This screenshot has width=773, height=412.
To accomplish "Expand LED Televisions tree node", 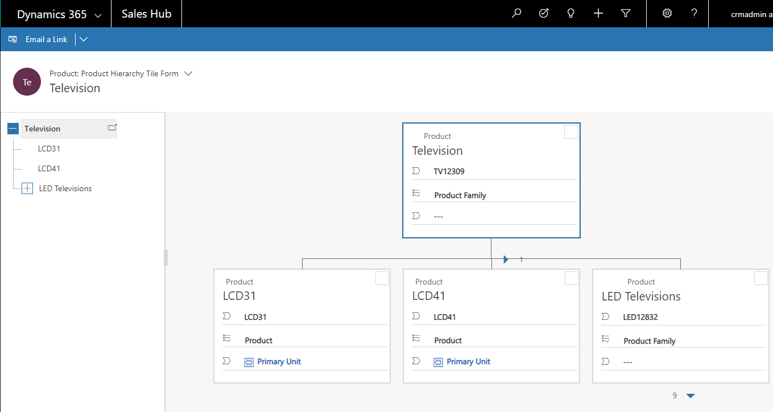I will 27,188.
